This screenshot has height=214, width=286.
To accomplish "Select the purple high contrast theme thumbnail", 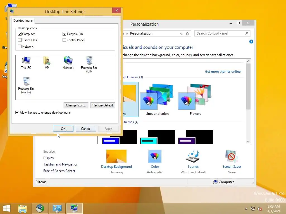I will pyautogui.click(x=196, y=137).
